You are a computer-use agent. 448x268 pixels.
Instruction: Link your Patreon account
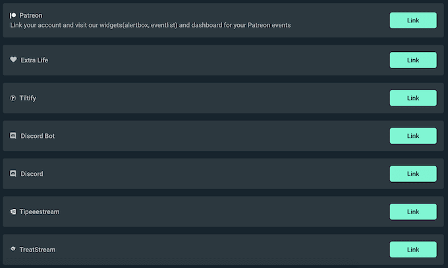(413, 20)
